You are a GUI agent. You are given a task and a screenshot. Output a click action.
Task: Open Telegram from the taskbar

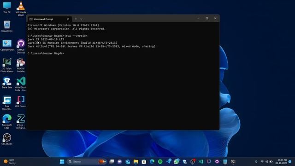click(169, 161)
